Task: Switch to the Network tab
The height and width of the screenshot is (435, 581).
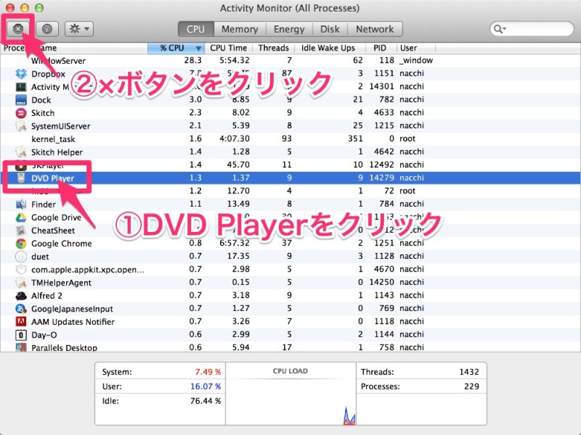Action: tap(375, 29)
